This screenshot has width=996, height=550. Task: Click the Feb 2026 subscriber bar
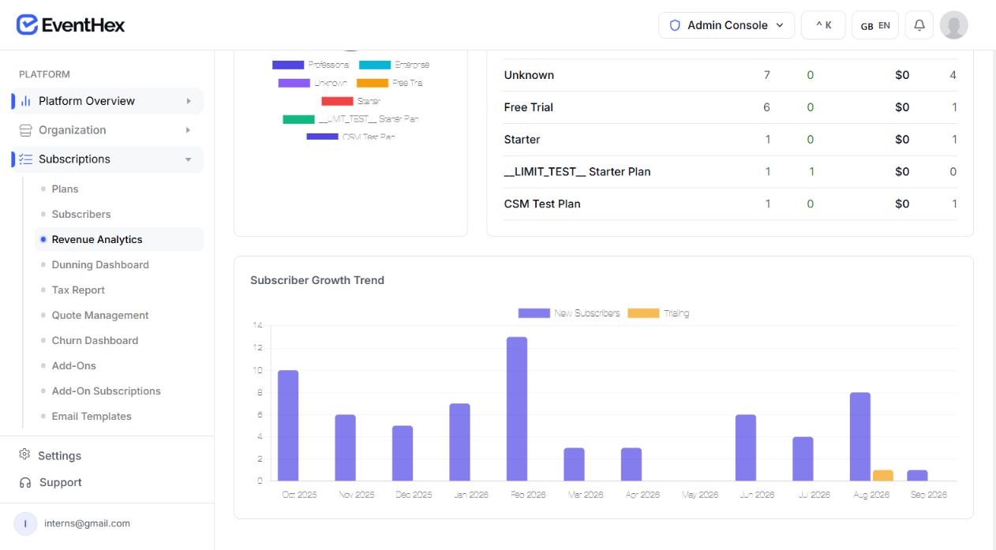(x=517, y=409)
